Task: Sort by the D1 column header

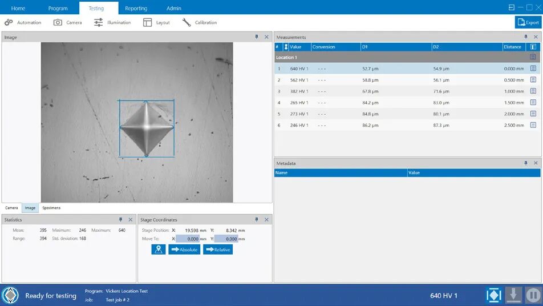Action: tap(396, 47)
